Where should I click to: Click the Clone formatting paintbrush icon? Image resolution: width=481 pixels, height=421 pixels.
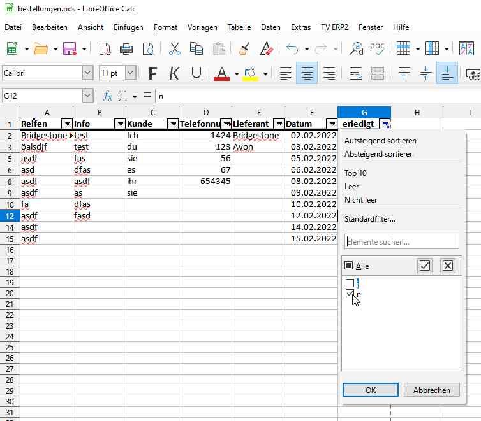[x=244, y=48]
